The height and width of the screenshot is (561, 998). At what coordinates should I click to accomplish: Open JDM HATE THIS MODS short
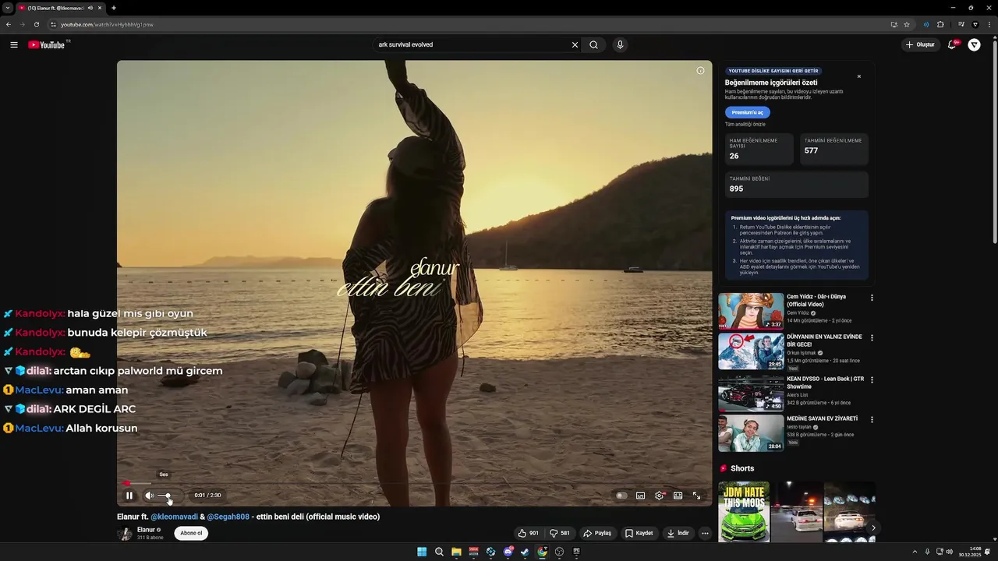744,512
